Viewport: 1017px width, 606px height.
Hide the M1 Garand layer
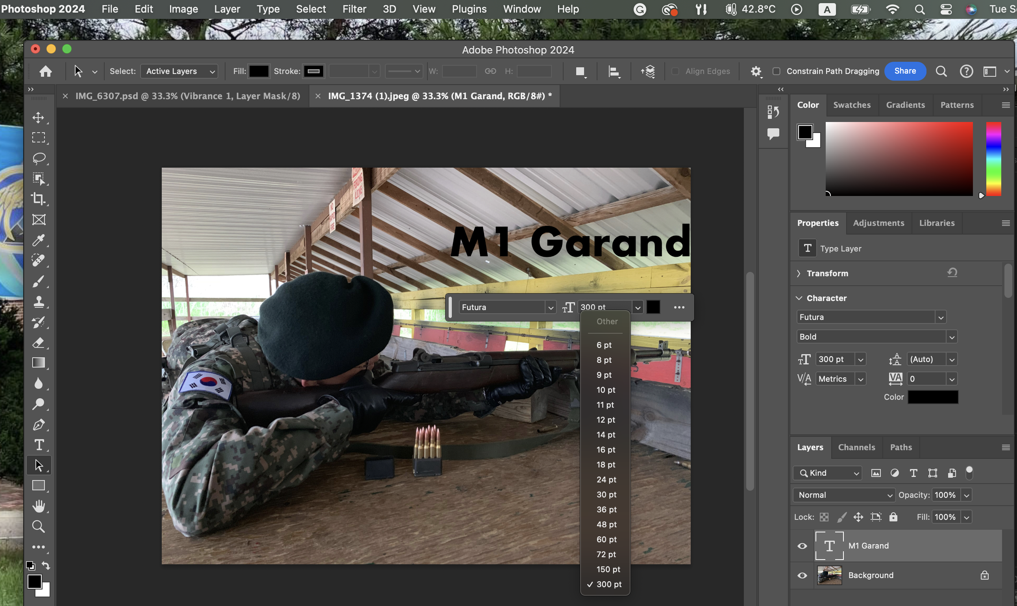click(802, 546)
